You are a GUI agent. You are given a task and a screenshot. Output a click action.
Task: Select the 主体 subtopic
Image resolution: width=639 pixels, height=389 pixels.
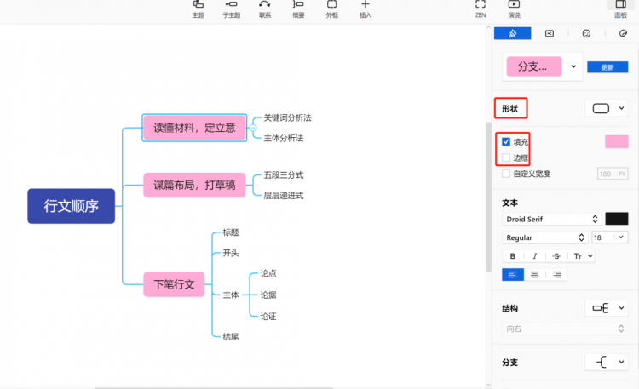(231, 295)
